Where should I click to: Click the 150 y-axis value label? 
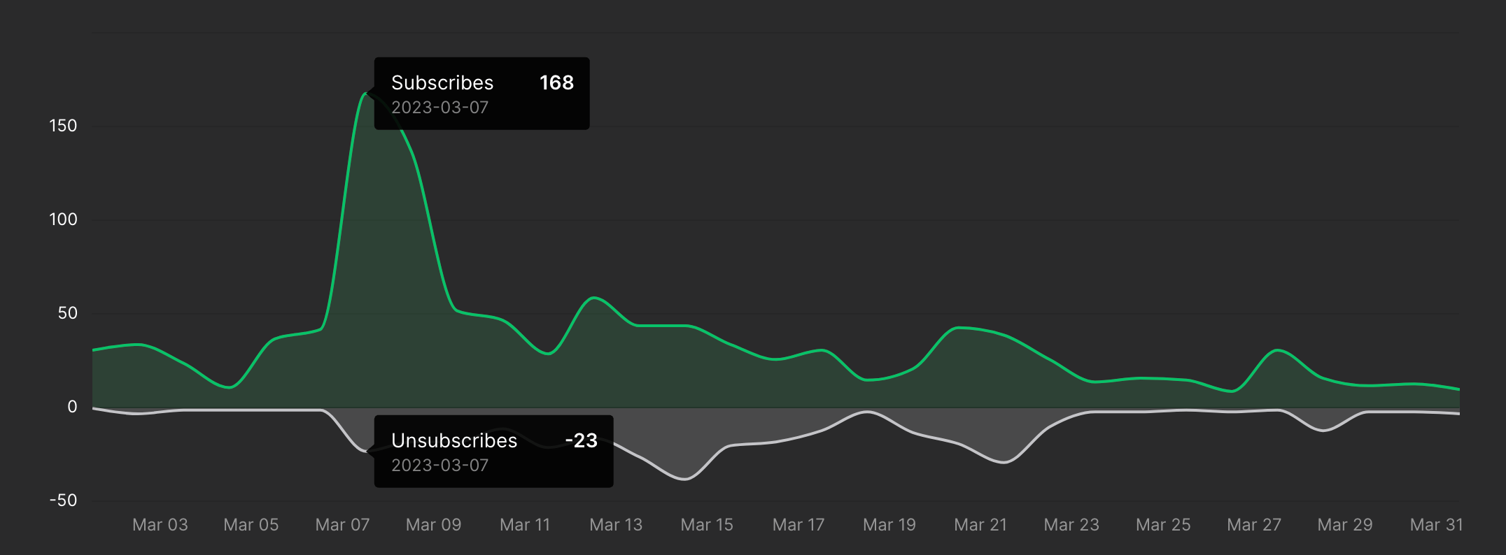(x=63, y=126)
